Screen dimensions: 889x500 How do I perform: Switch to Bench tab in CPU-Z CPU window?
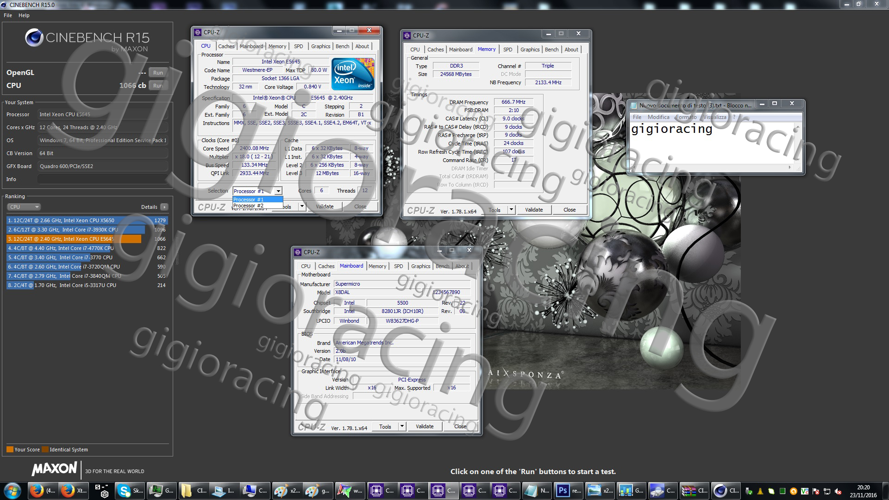click(x=343, y=46)
